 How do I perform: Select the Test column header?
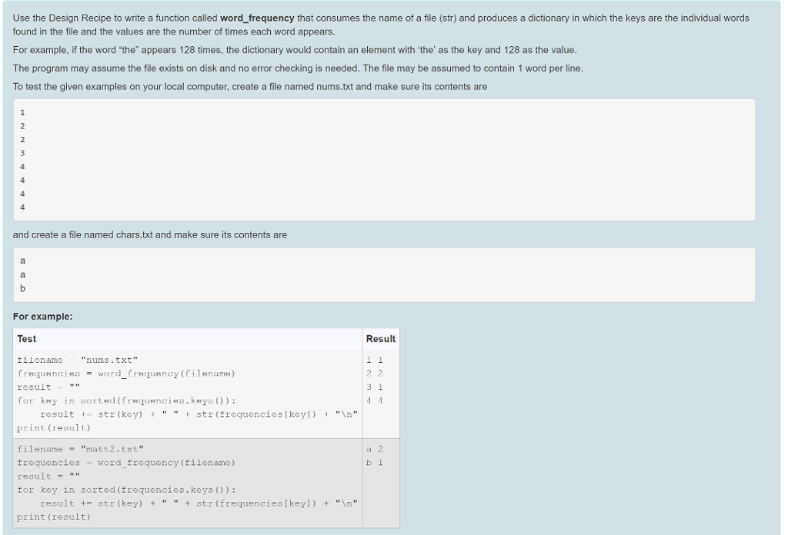[25, 339]
